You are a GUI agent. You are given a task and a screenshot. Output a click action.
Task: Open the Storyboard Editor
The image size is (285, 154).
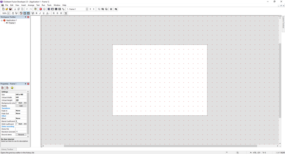[49, 9]
